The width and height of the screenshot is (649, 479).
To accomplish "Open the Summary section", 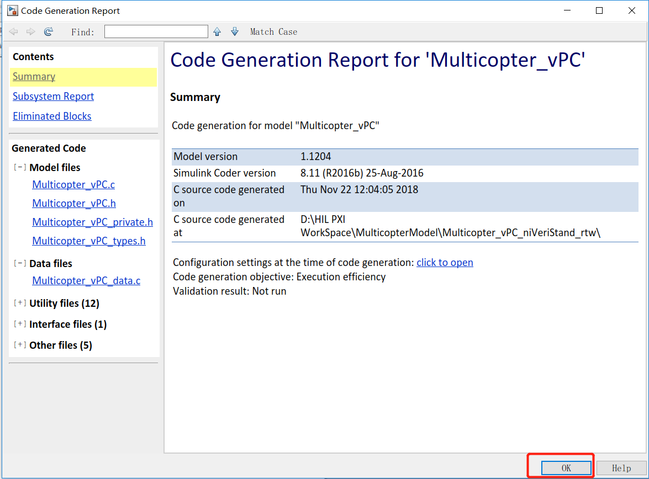I will [34, 77].
